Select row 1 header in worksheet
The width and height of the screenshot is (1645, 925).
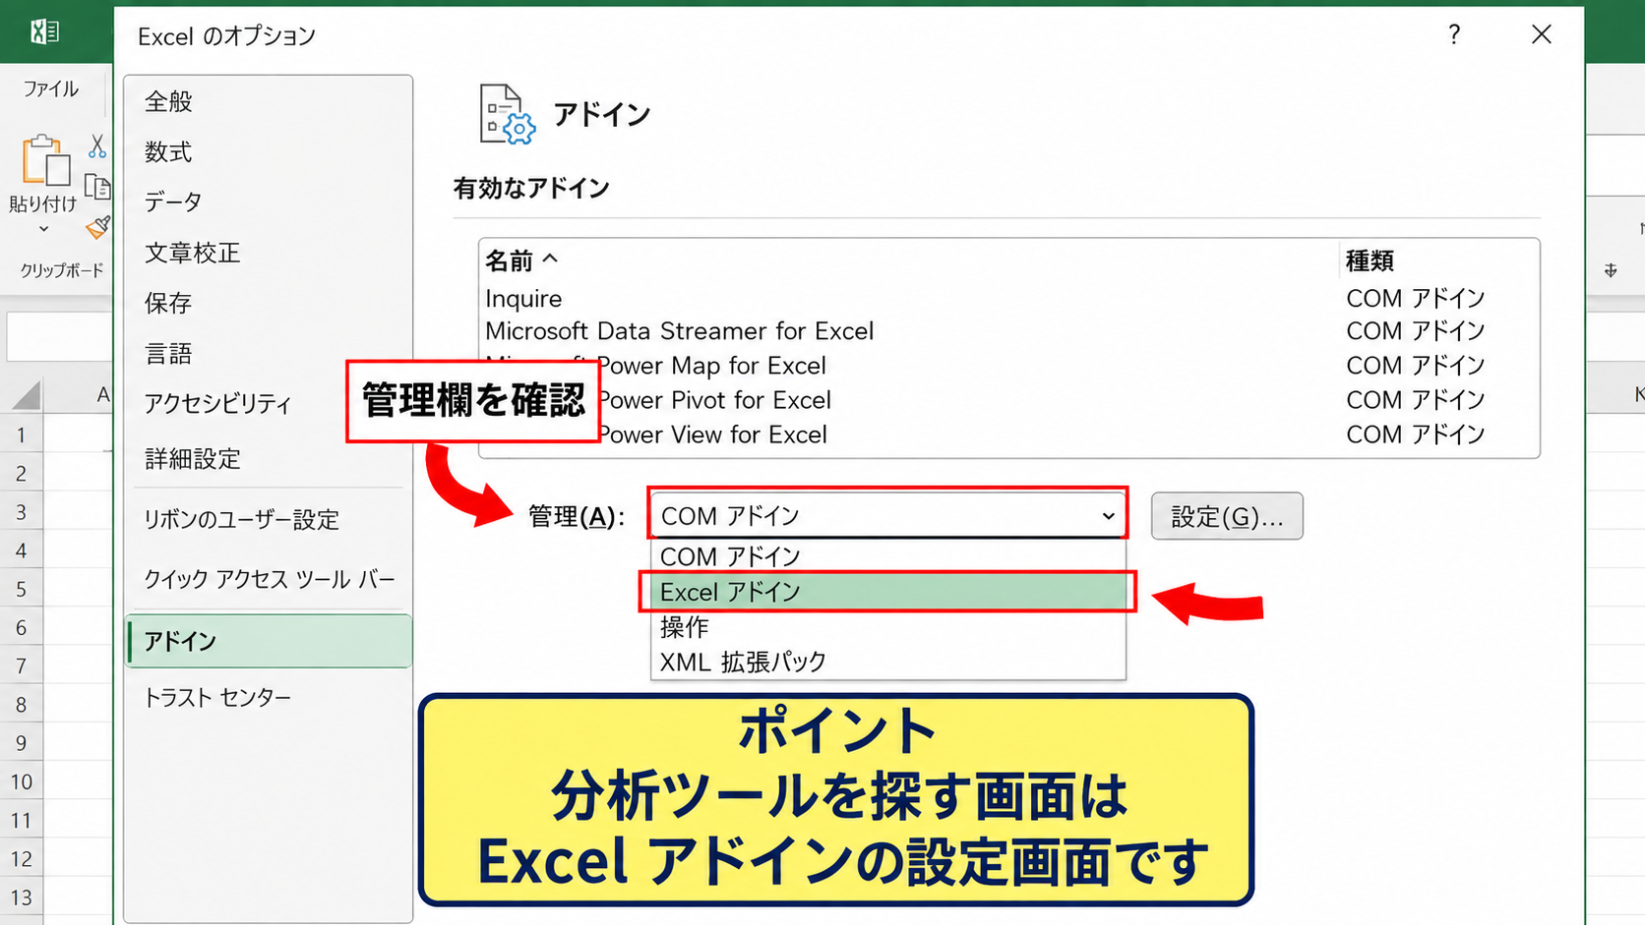(22, 434)
